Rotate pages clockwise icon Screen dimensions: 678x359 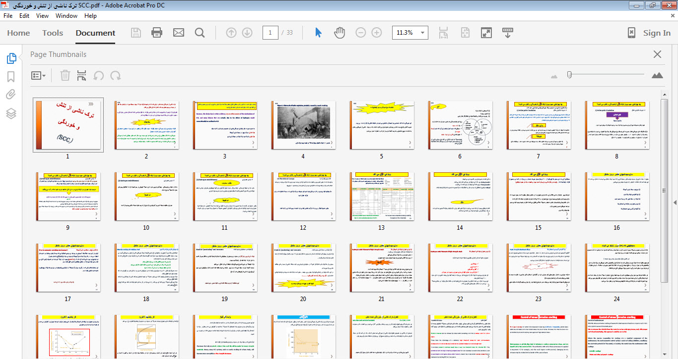116,75
